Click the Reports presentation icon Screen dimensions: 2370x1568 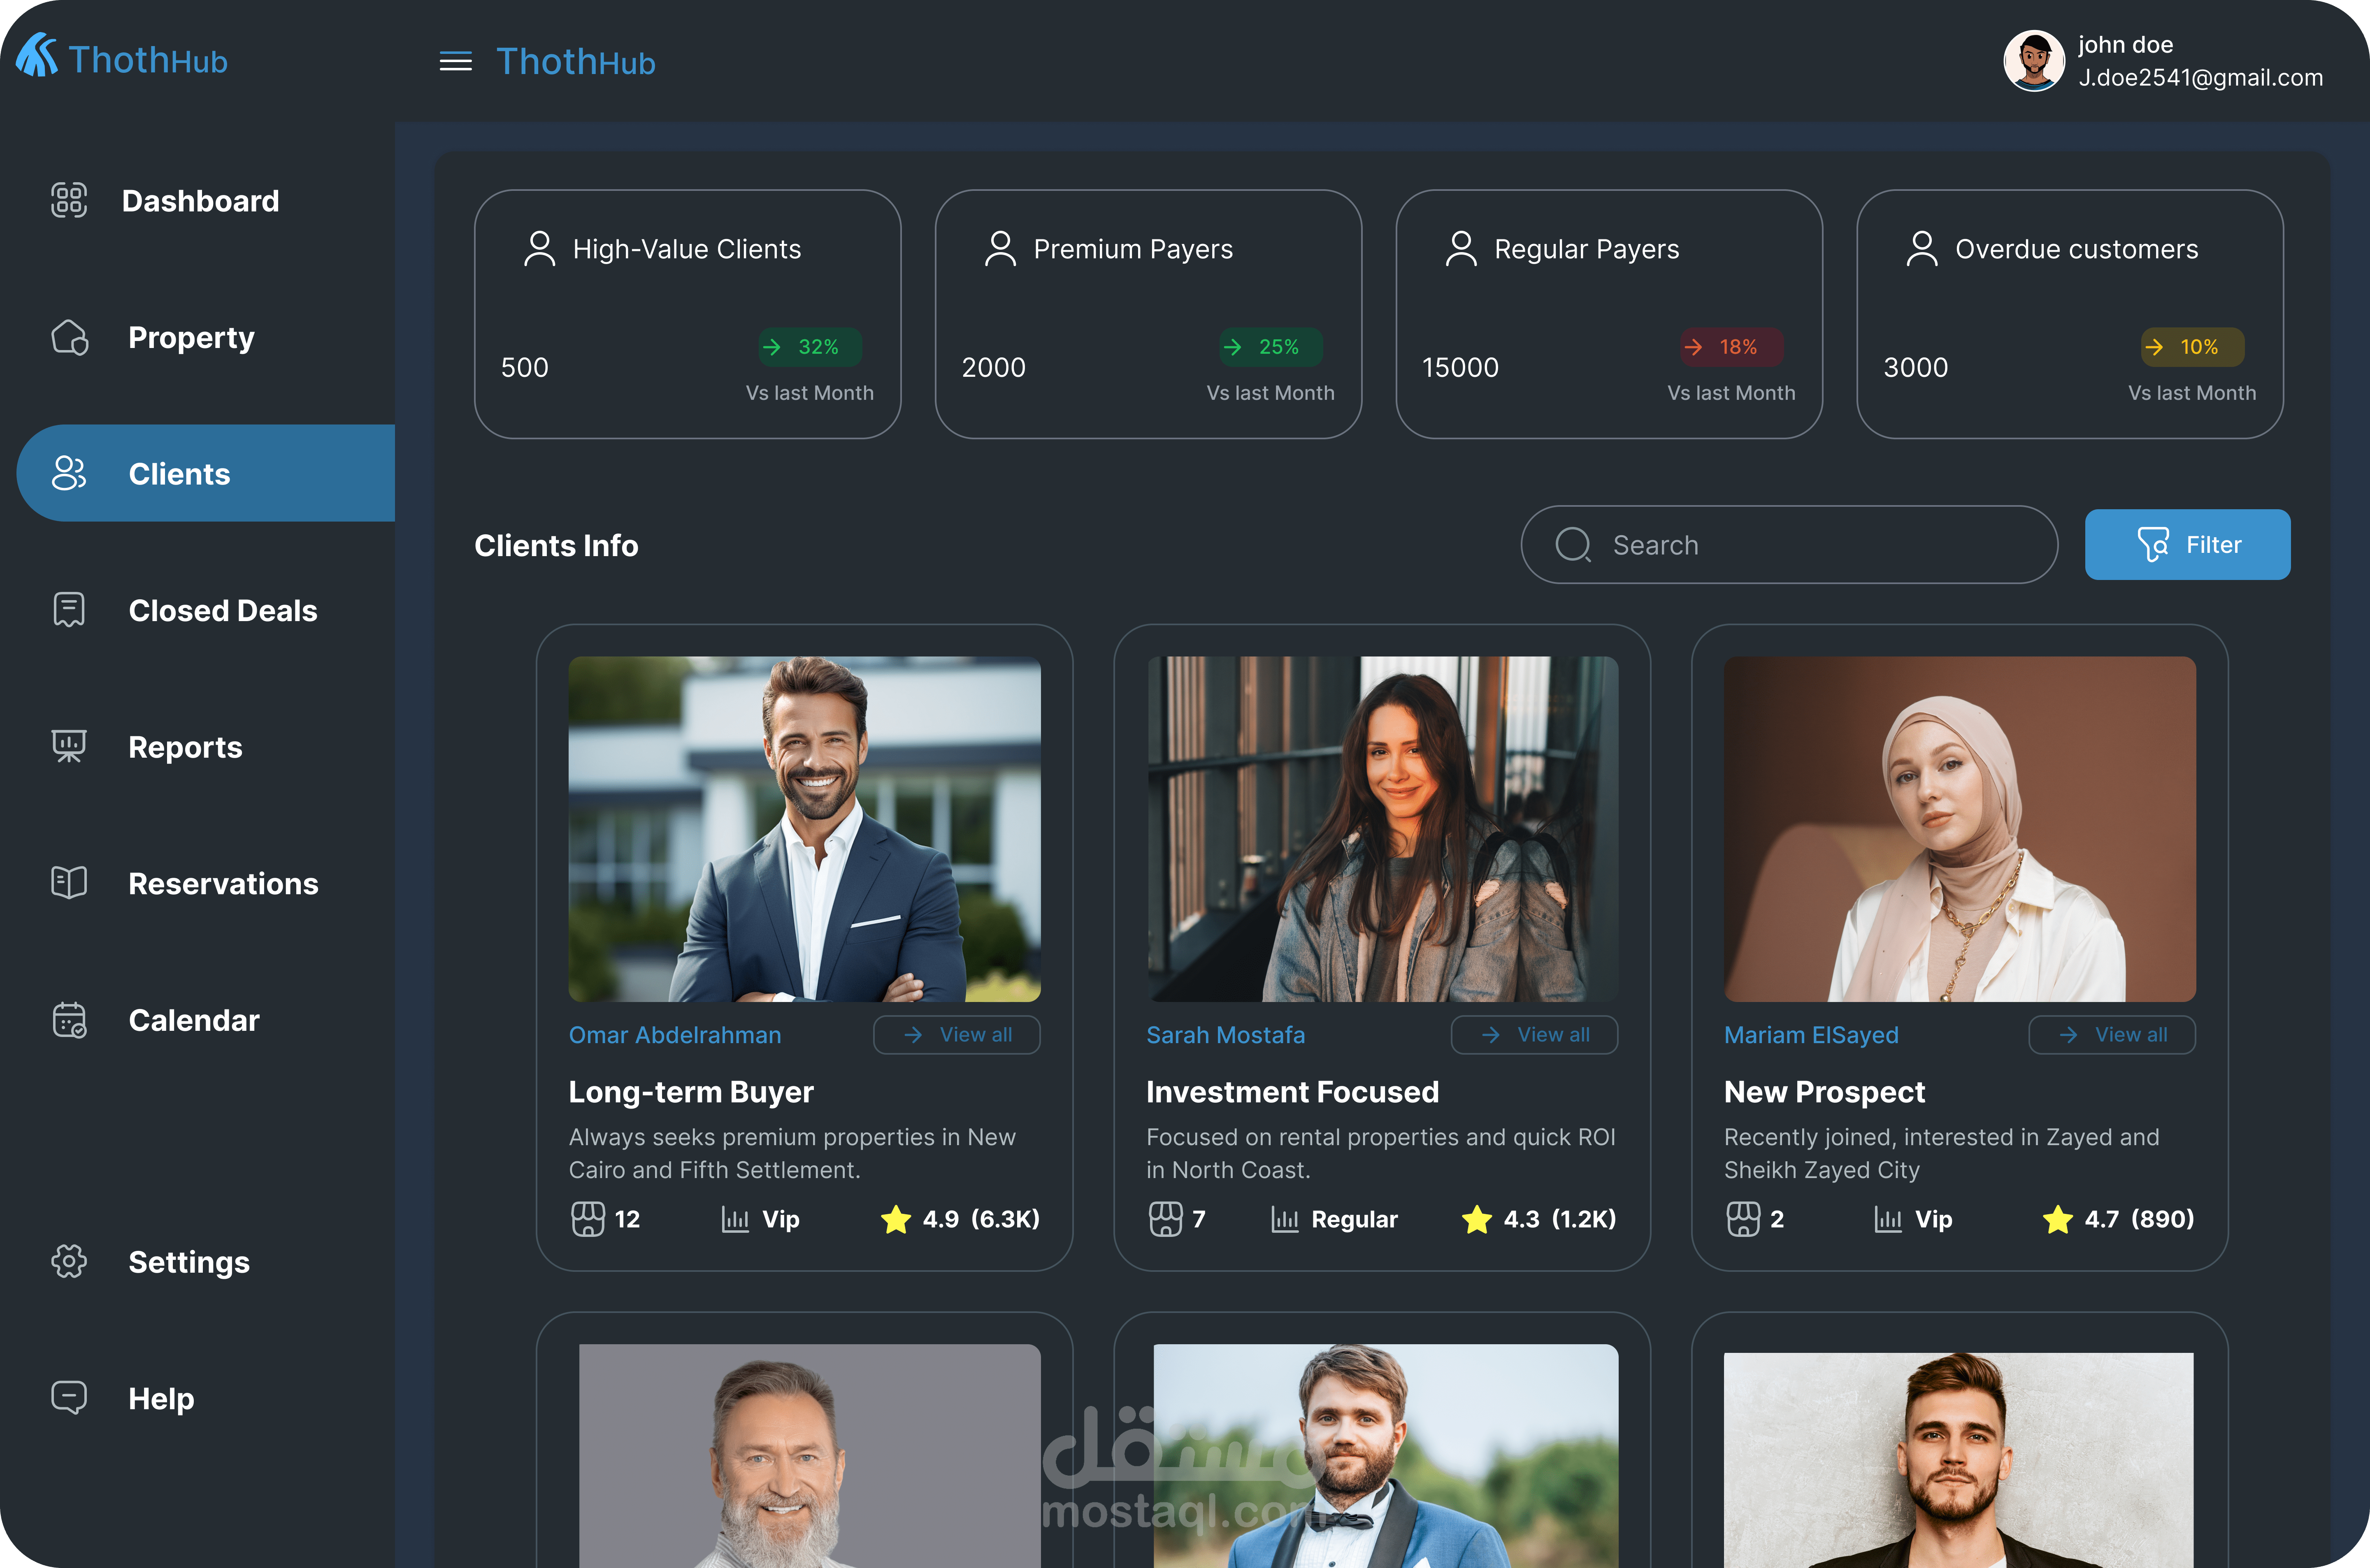(x=69, y=746)
